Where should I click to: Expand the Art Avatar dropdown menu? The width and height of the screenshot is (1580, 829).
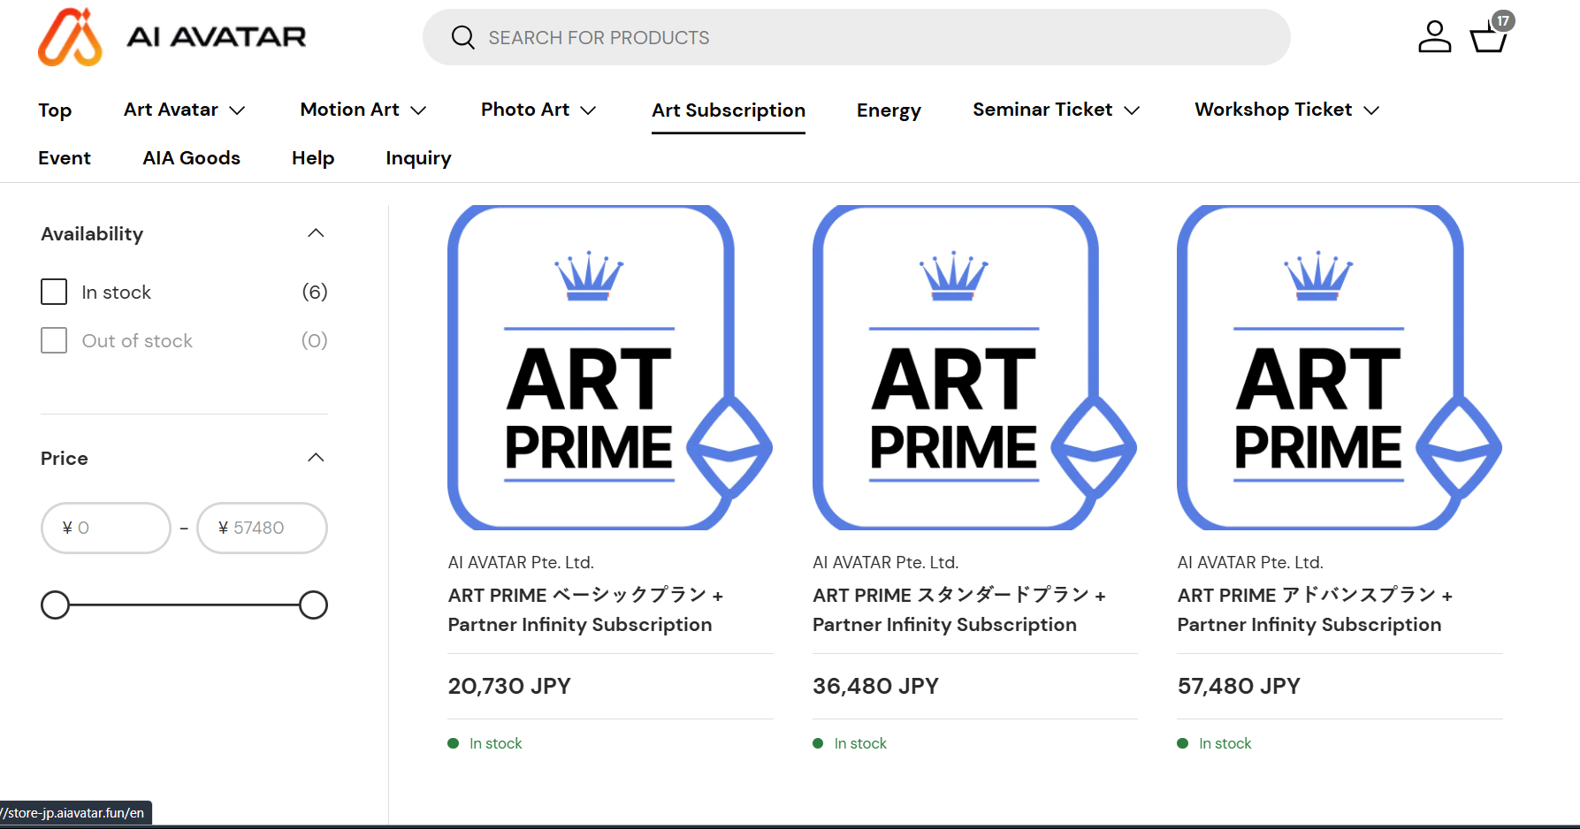click(x=237, y=110)
